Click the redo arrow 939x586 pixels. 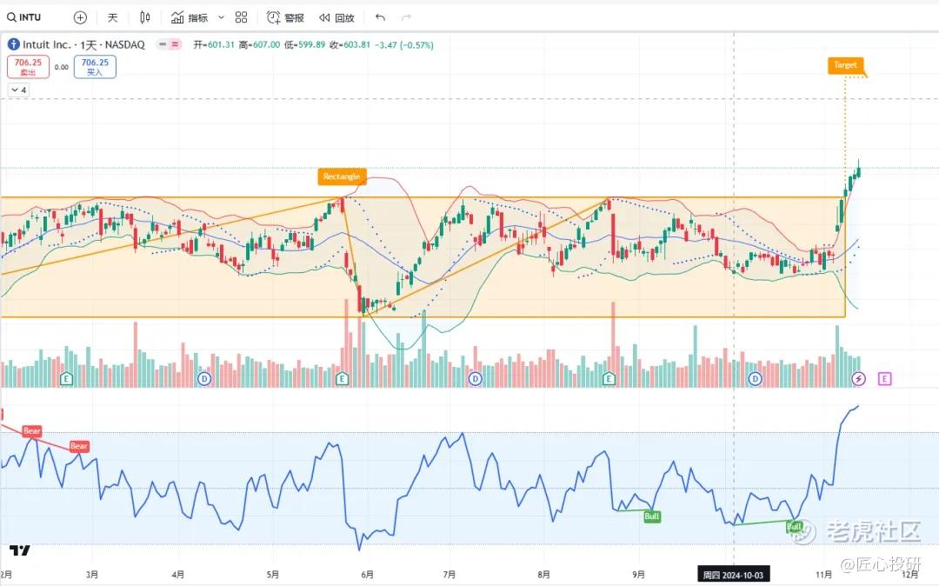coord(406,18)
